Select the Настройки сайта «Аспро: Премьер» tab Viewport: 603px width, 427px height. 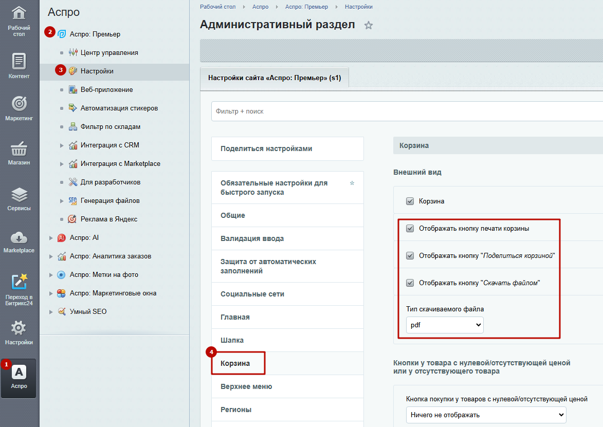pos(275,78)
